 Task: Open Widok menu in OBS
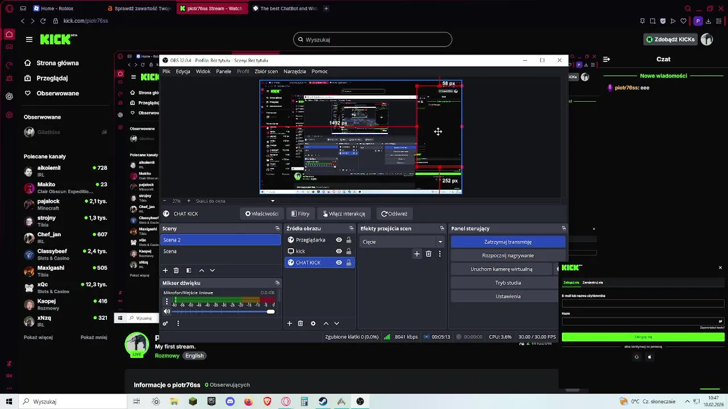[x=203, y=72]
